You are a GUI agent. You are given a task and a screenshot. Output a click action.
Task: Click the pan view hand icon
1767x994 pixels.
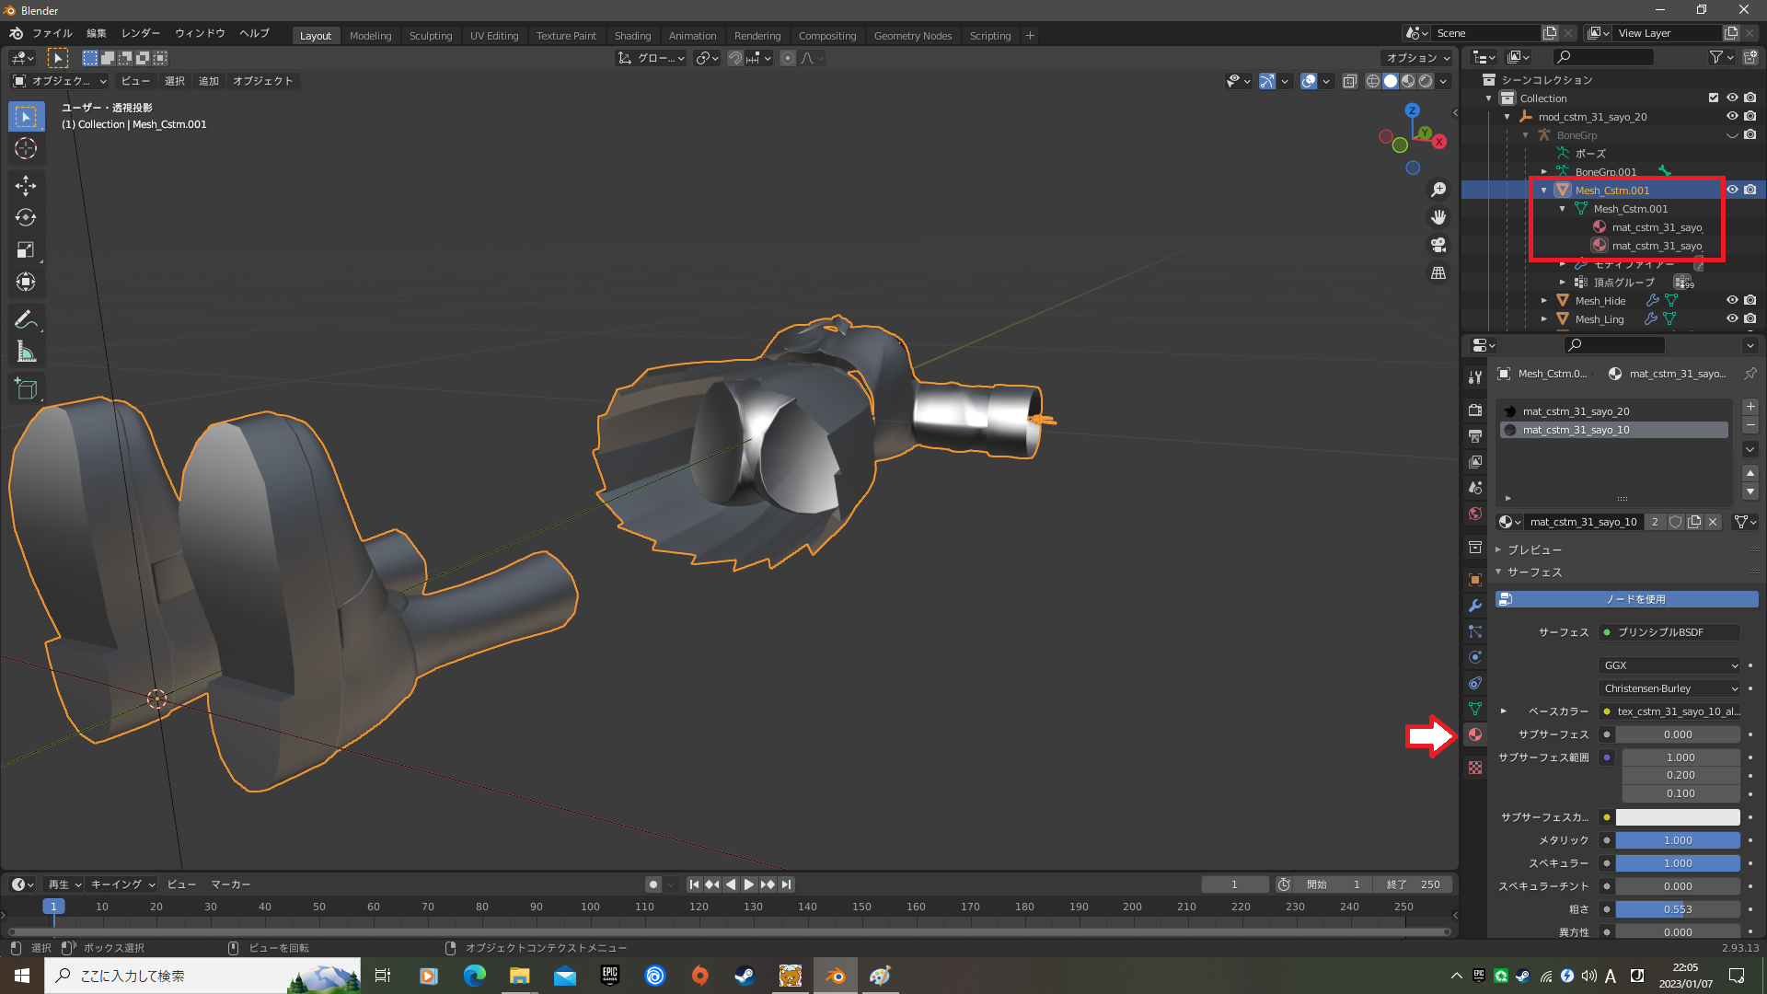tap(1438, 217)
